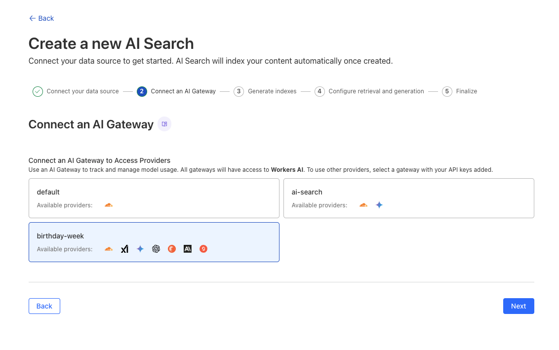This screenshot has width=559, height=350.
Task: Click the Gemini sparkle icon in birthday-week
Action: click(140, 249)
